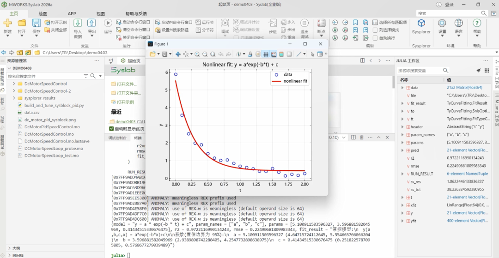Image resolution: width=499 pixels, height=258 pixels.
Task: Click the navigate back arrow in 编辑 group
Action: click(335, 22)
